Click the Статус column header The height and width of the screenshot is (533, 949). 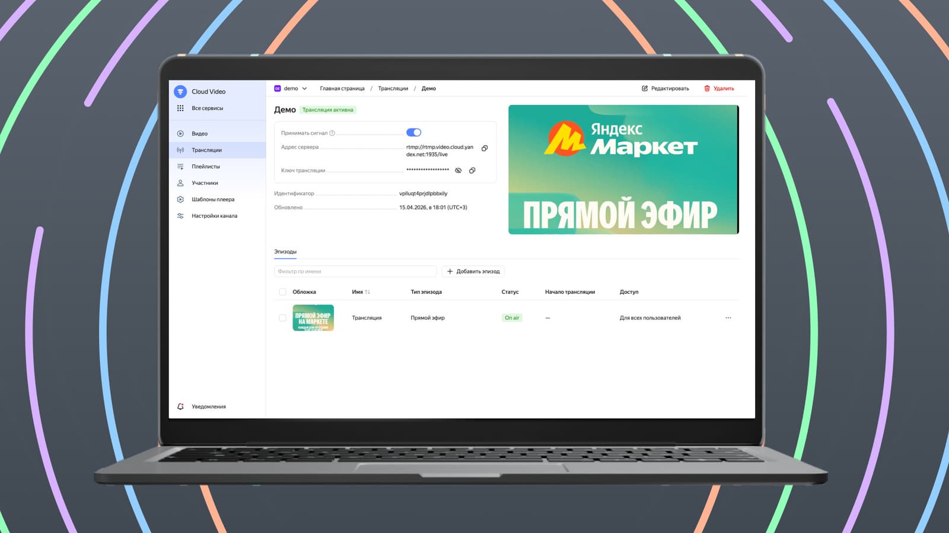[510, 292]
